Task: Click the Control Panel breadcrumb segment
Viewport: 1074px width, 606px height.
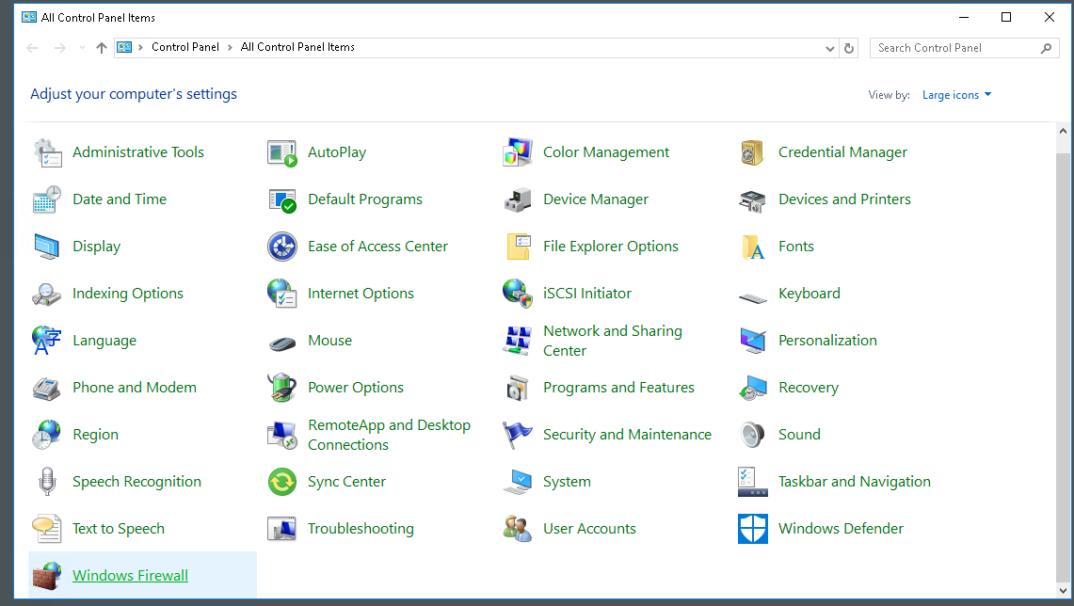Action: (x=184, y=47)
